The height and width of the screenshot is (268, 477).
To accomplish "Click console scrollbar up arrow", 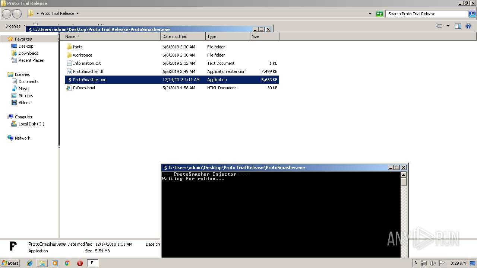I will 403,175.
